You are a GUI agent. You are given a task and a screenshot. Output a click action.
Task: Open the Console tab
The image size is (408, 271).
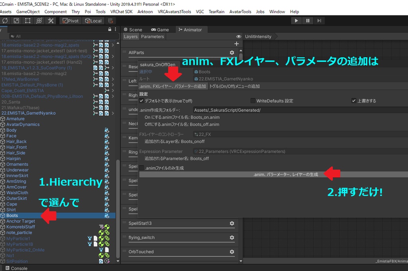[16, 268]
